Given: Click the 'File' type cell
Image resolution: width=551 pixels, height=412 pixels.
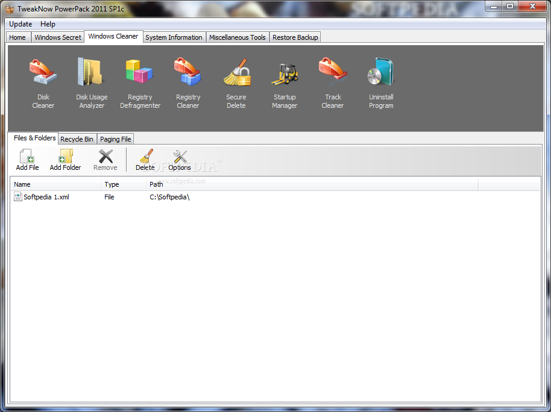Looking at the screenshot, I should [x=109, y=197].
